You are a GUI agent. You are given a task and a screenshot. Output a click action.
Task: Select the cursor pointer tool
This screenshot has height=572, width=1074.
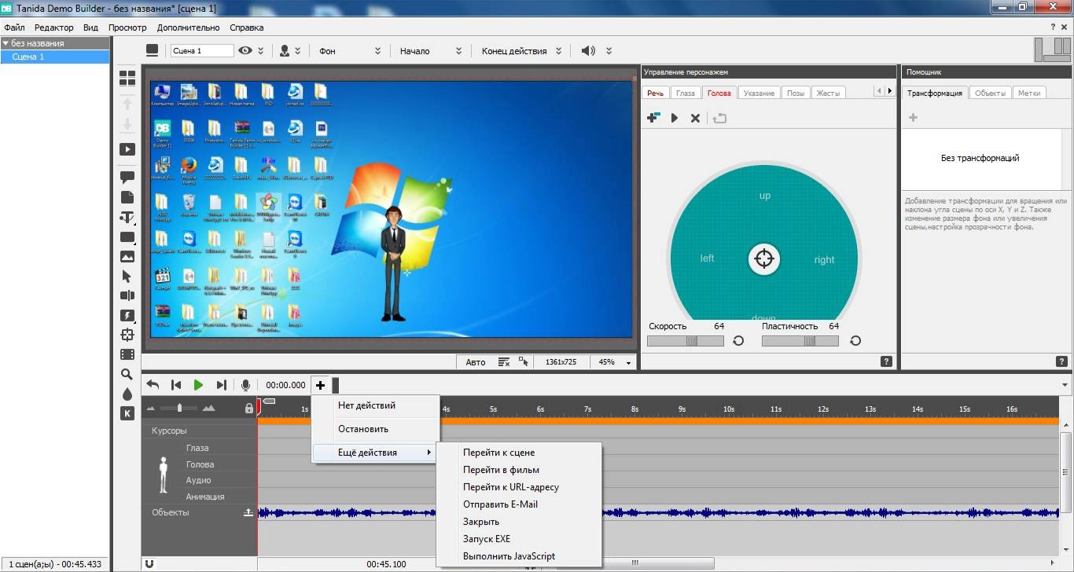click(127, 277)
